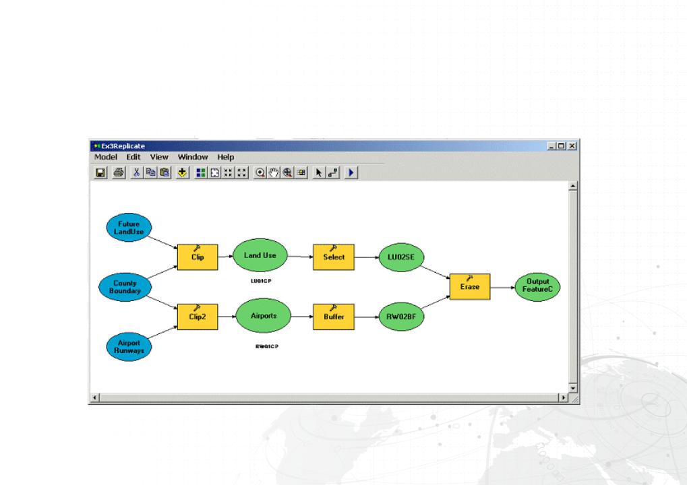
Task: Open the Help menu
Action: (x=226, y=157)
